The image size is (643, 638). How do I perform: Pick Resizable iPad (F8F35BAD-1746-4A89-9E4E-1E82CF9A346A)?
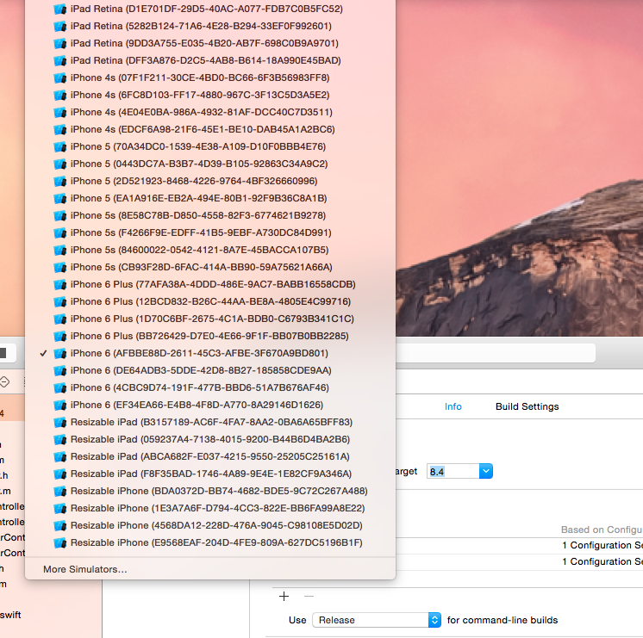(x=210, y=474)
